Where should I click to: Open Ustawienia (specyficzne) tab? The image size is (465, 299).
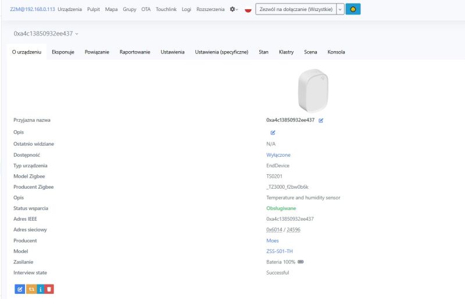coord(221,52)
